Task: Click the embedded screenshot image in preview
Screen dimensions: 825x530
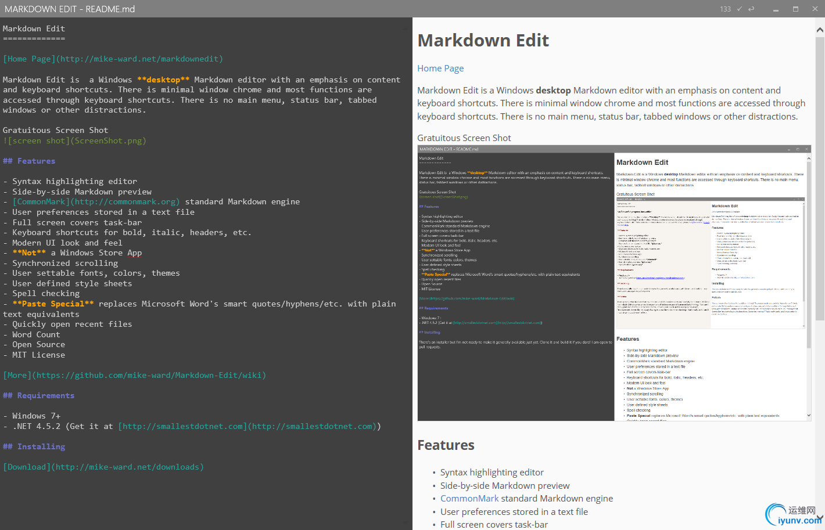Action: click(x=614, y=283)
